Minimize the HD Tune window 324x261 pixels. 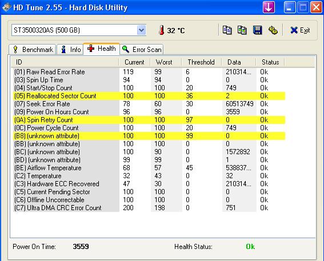290,7
